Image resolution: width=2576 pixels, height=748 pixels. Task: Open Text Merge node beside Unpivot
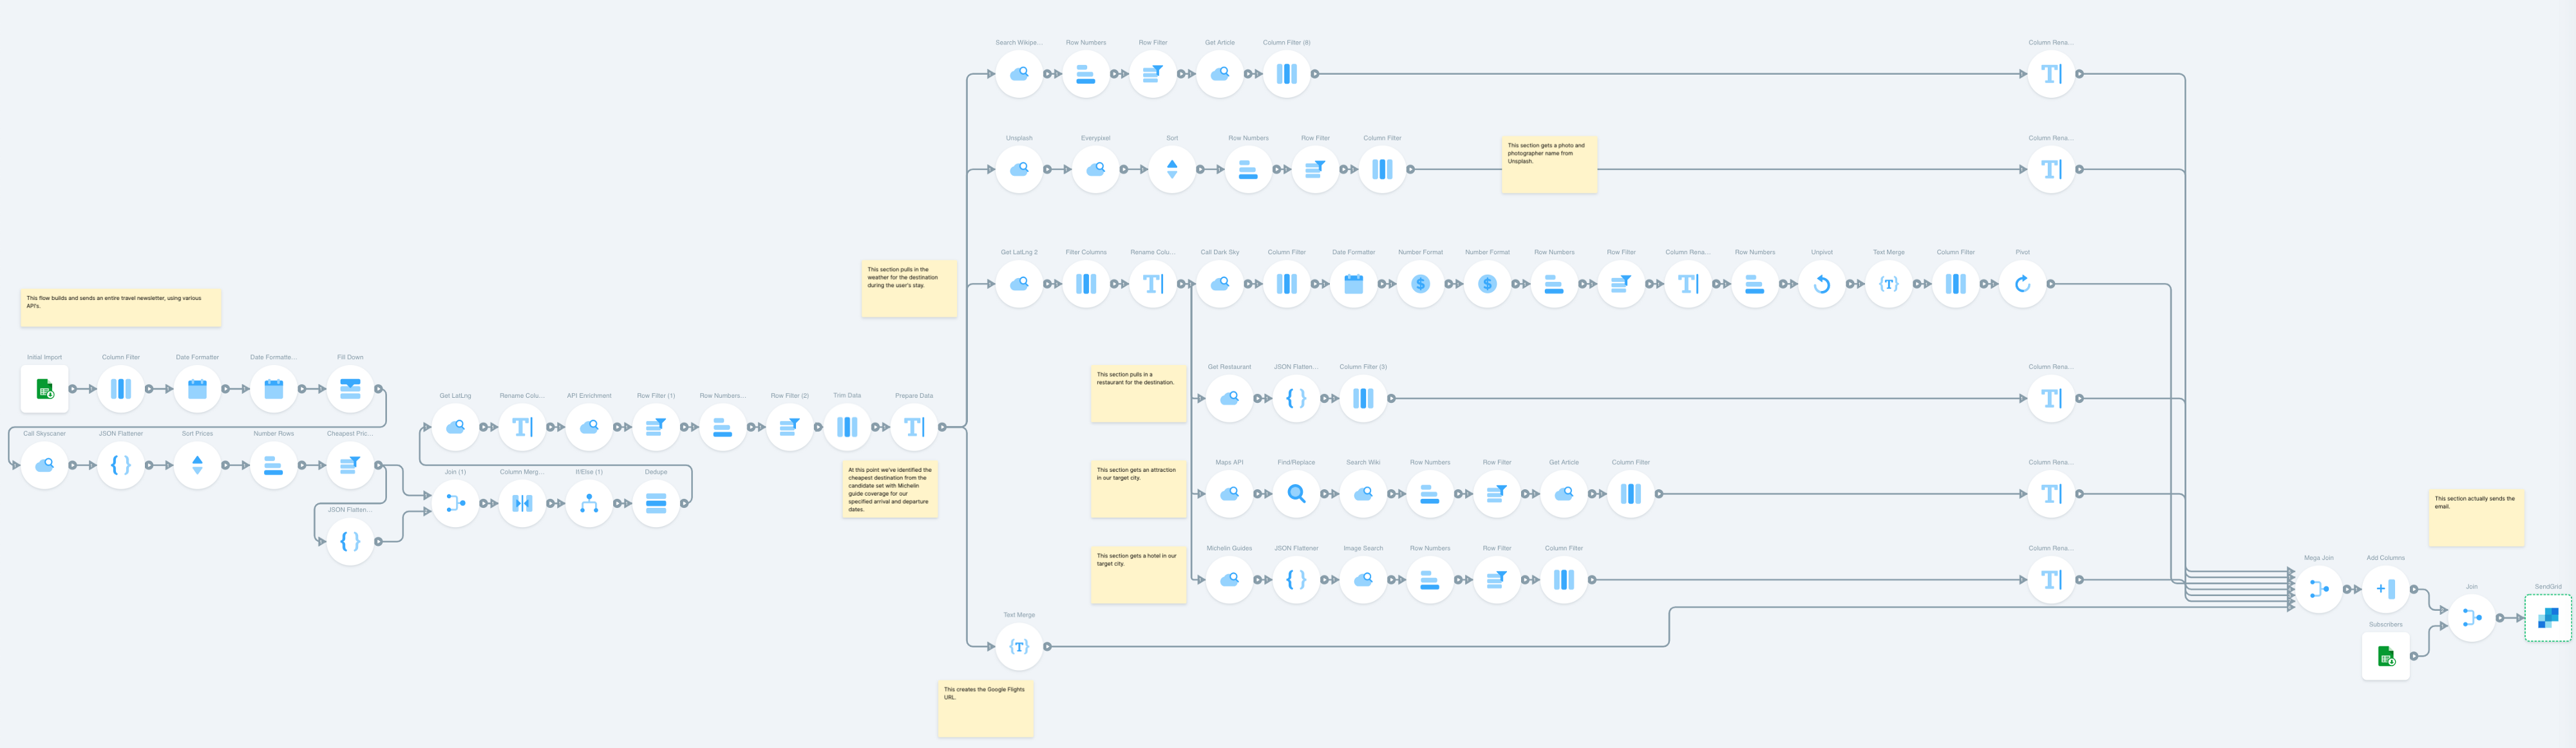tap(1889, 284)
